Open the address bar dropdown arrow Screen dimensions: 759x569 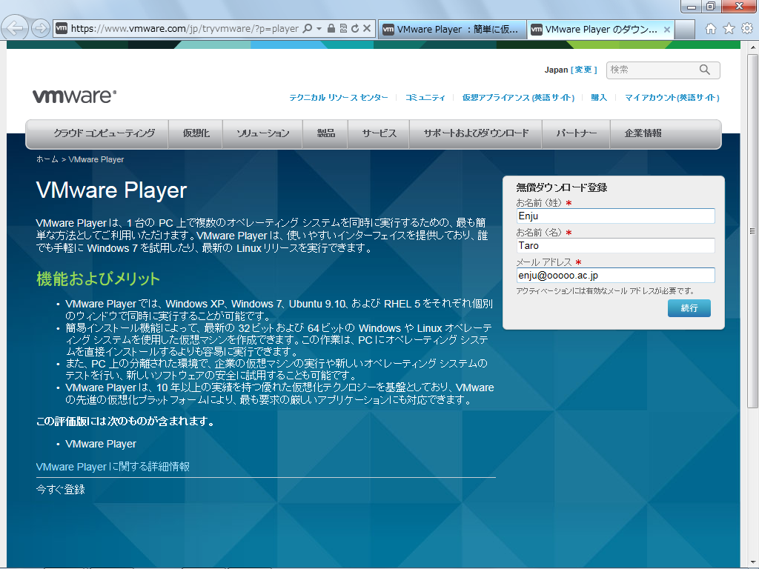(319, 29)
